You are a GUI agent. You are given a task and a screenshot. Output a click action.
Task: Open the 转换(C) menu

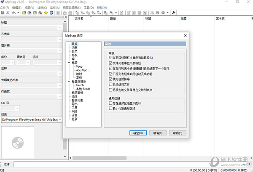(x=42, y=8)
